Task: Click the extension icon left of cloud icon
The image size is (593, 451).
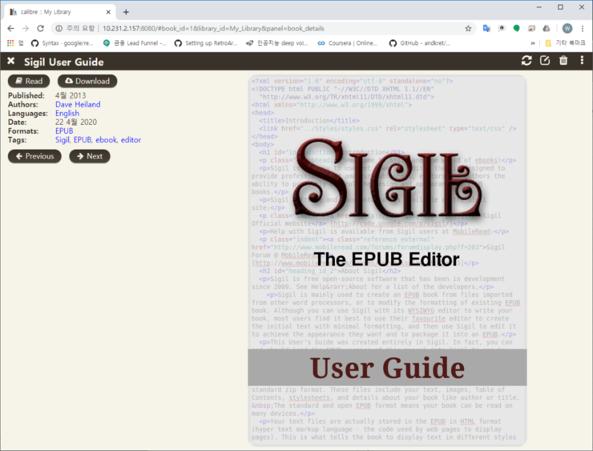Action: point(531,28)
